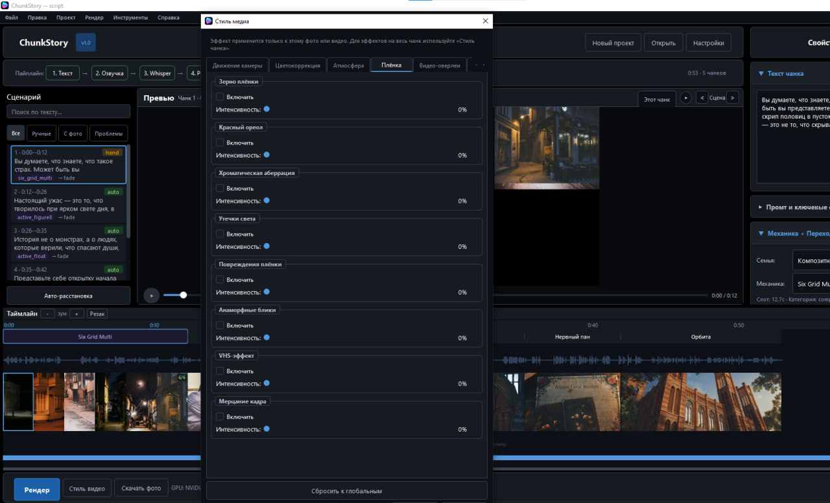
Task: Close the Стиль медиа dialog
Action: (x=485, y=21)
